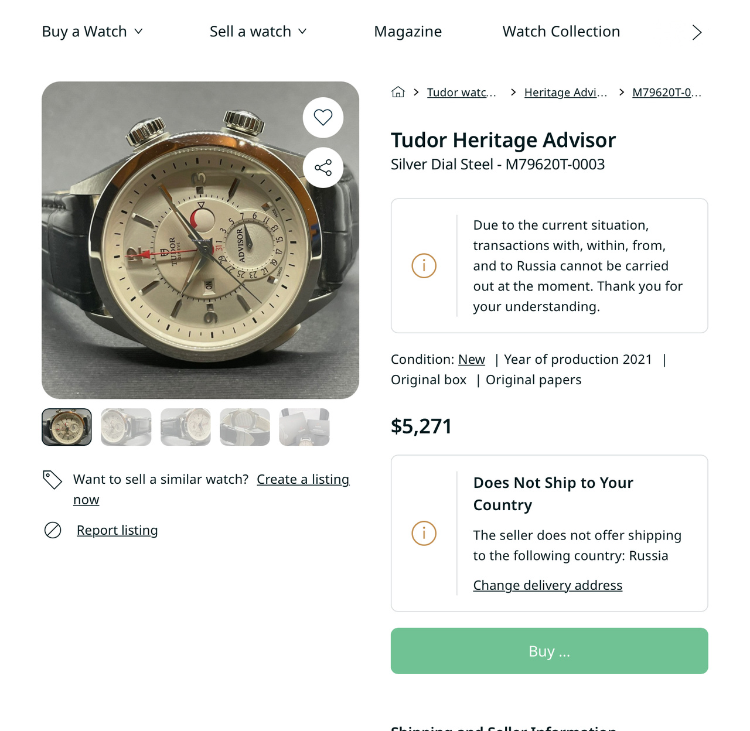Click info icon in shipping restriction box

coord(424,534)
